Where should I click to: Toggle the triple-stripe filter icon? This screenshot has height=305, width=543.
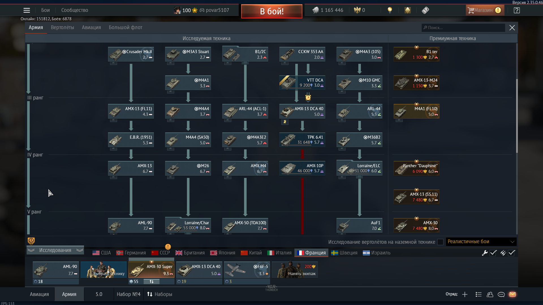[x=503, y=253]
